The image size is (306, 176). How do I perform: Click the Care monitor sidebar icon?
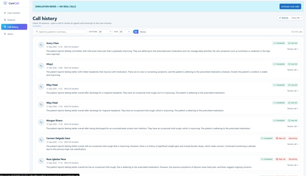point(5,13)
